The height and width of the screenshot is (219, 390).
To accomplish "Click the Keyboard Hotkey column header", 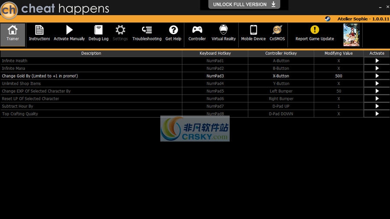I will 215,53.
